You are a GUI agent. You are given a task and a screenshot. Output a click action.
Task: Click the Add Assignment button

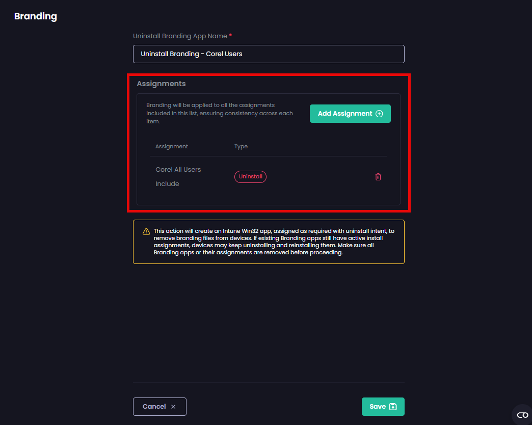[350, 114]
